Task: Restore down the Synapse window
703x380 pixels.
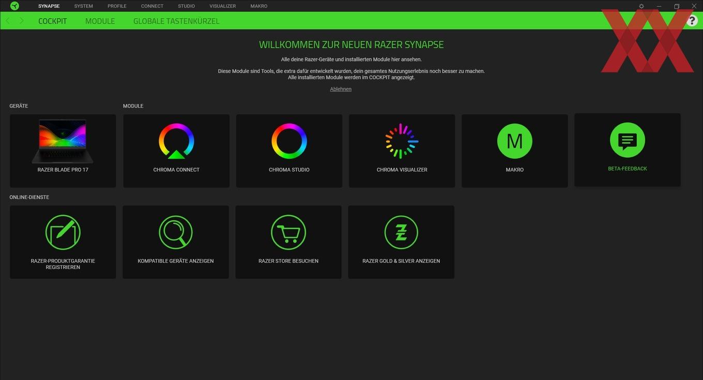Action: tap(677, 6)
